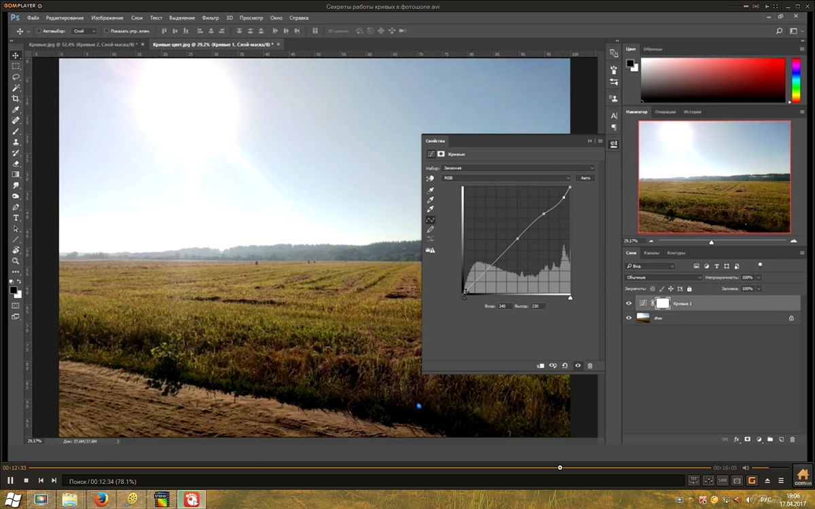Select the Healing Brush tool
This screenshot has height=509, width=815.
coord(16,121)
